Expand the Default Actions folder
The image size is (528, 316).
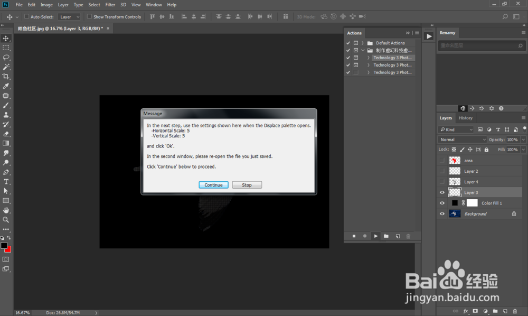(363, 43)
